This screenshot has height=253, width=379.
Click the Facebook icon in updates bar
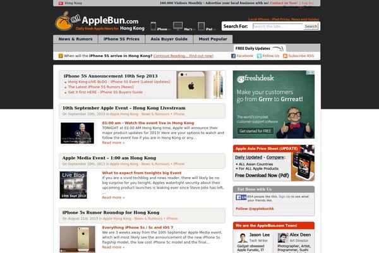(x=233, y=56)
